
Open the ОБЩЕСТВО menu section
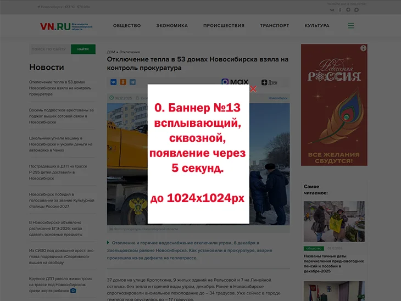click(127, 26)
